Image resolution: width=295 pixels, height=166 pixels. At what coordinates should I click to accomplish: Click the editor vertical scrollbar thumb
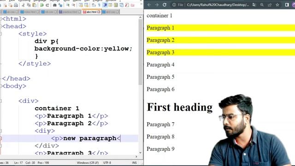click(x=140, y=52)
